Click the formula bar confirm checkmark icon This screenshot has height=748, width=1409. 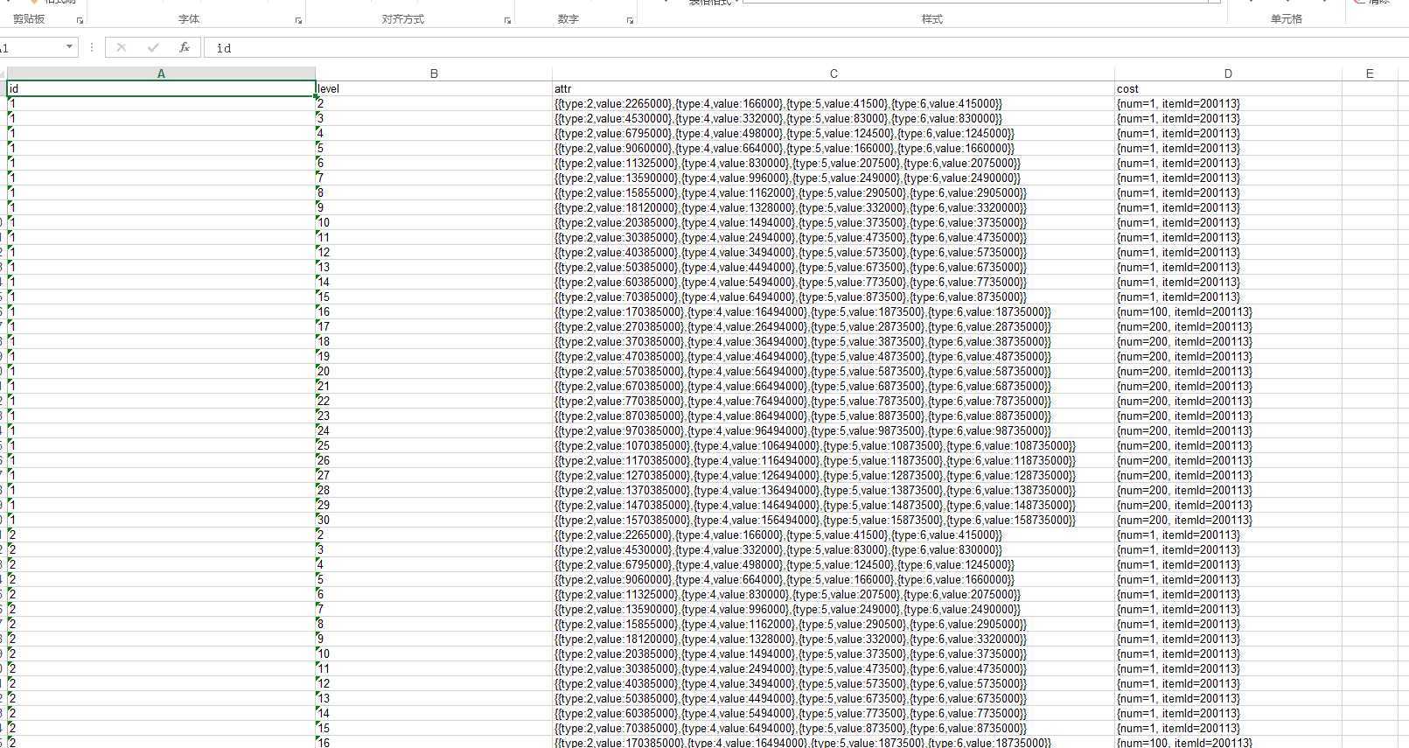[x=153, y=47]
